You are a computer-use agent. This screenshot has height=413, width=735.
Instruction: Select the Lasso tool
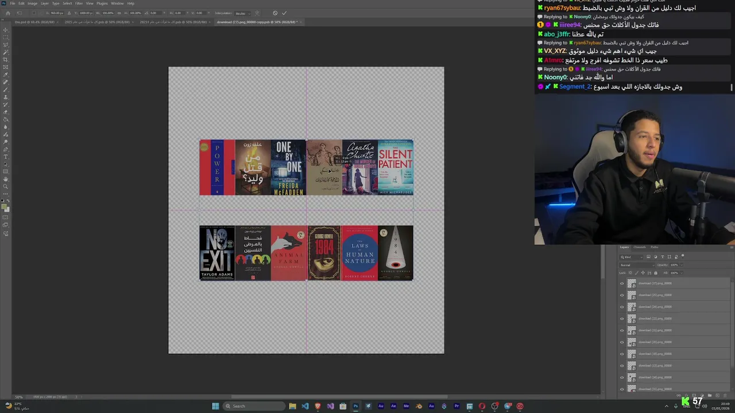(6, 45)
